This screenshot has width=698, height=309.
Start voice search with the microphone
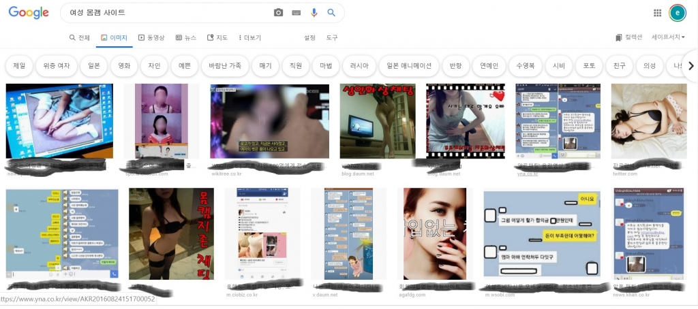click(314, 13)
